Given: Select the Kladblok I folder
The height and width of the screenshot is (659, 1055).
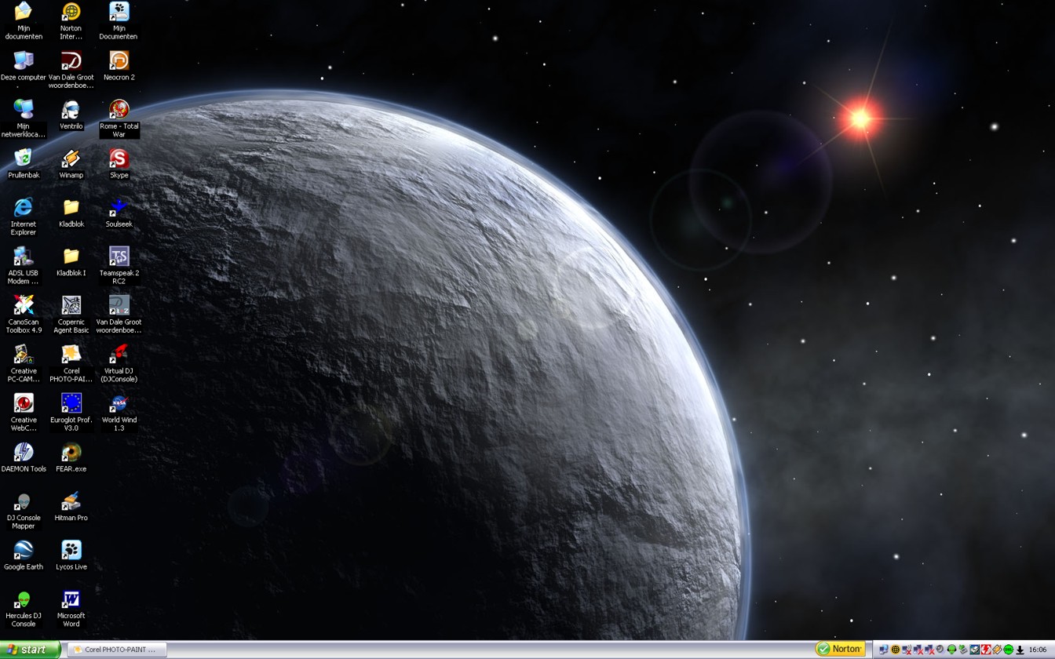Looking at the screenshot, I should [71, 257].
